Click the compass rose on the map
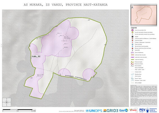 [7, 102]
